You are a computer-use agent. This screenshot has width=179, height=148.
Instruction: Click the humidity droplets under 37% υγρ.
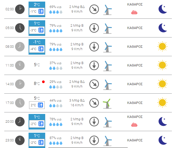(x=56, y=68)
